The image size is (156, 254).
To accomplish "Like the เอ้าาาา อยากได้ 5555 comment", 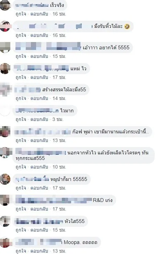I will (21, 57).
